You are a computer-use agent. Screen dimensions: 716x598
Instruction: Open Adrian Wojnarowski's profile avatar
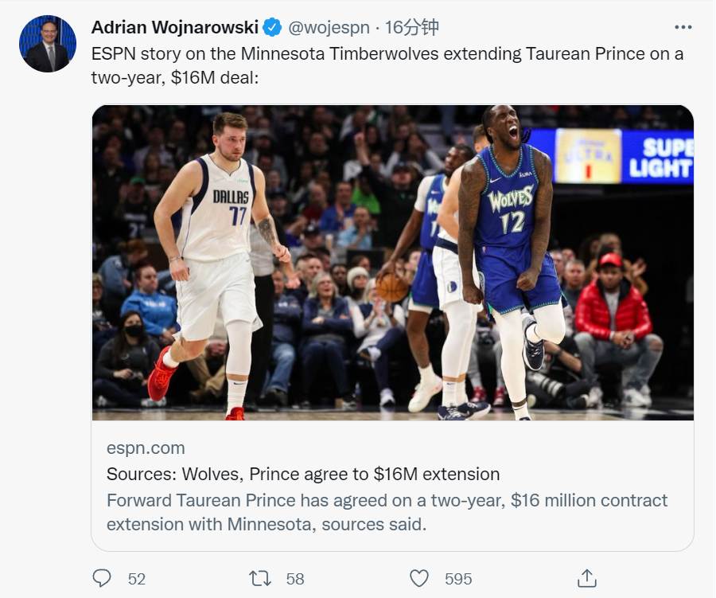(48, 44)
